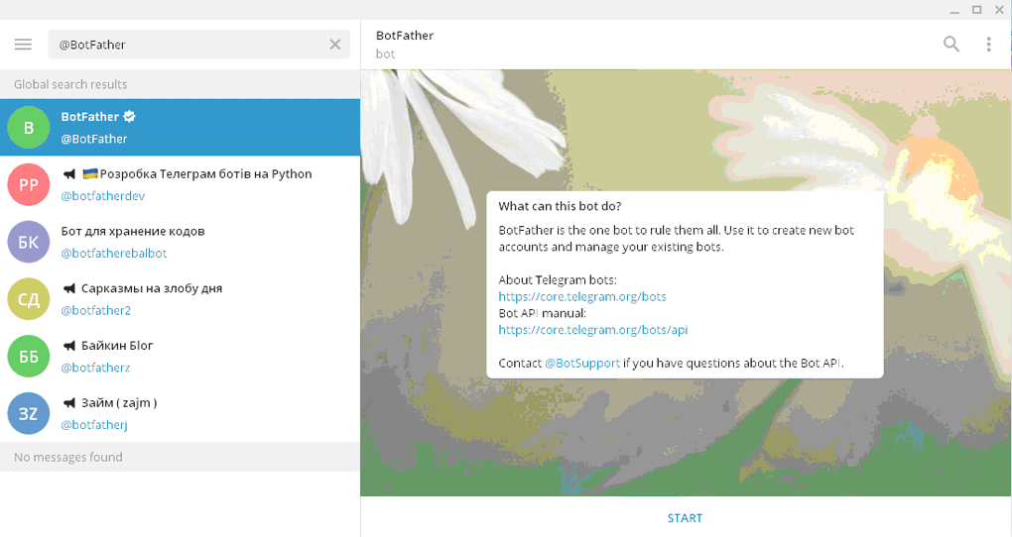This screenshot has width=1012, height=537.
Task: Open the Bot API manual link
Action: [x=592, y=330]
